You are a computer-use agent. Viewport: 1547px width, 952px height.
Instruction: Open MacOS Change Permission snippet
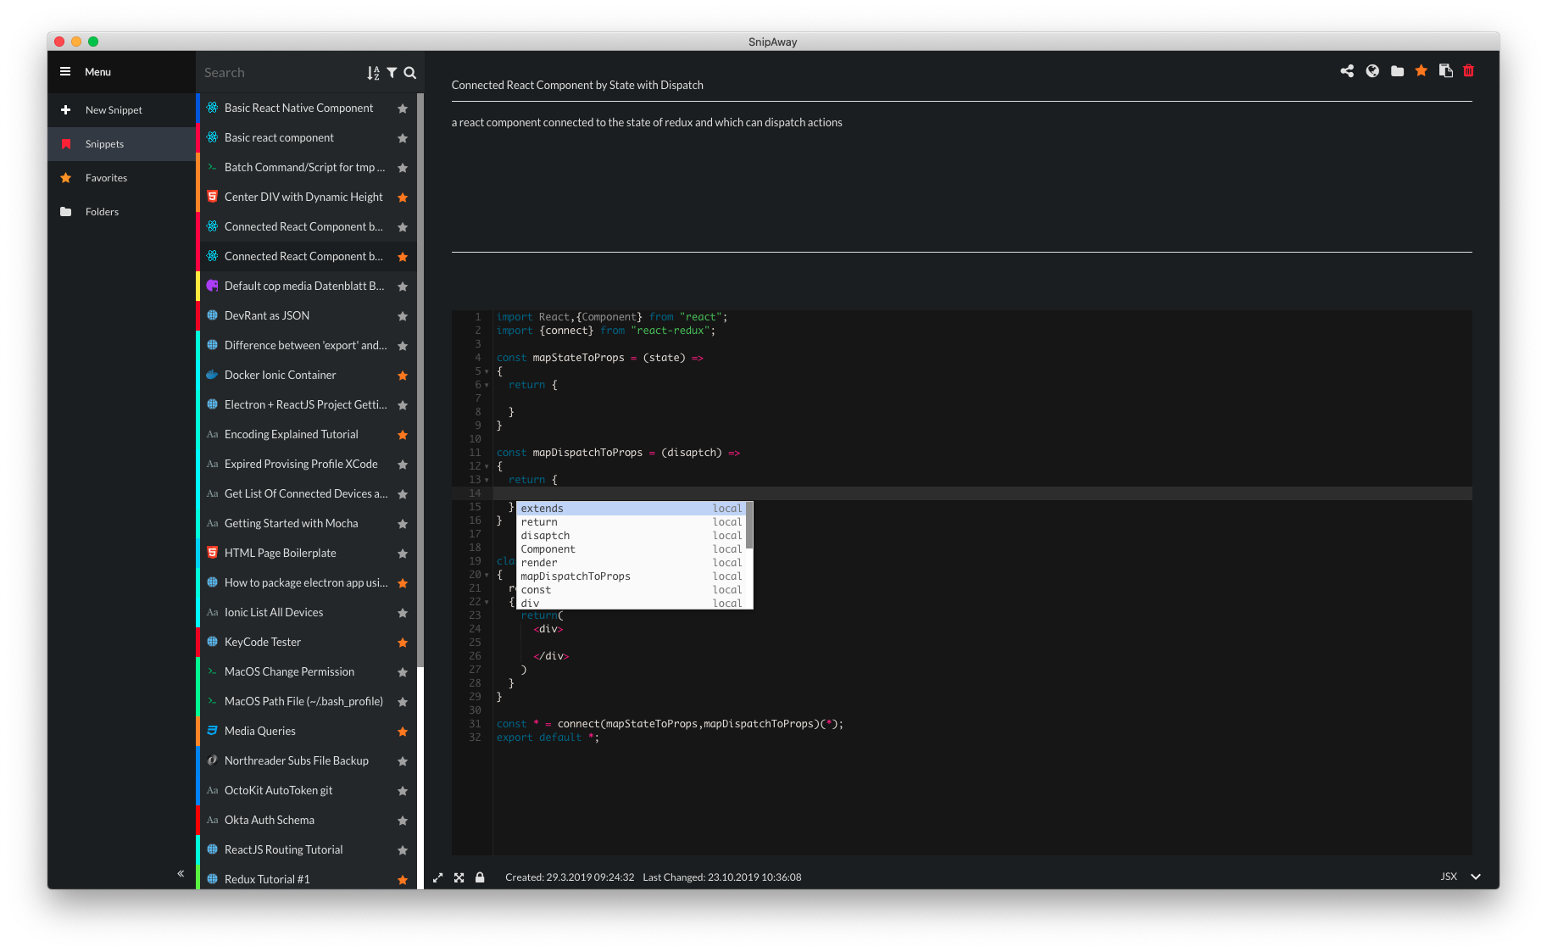click(x=307, y=672)
